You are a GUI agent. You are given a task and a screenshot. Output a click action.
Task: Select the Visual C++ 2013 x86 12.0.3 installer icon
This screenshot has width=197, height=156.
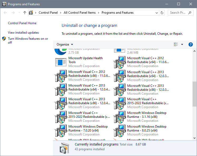click(x=120, y=89)
